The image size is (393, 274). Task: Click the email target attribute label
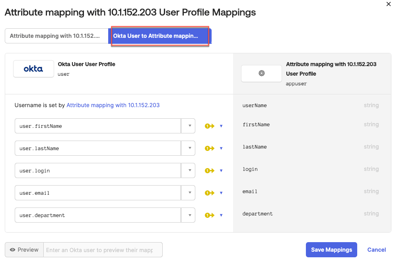click(x=250, y=192)
